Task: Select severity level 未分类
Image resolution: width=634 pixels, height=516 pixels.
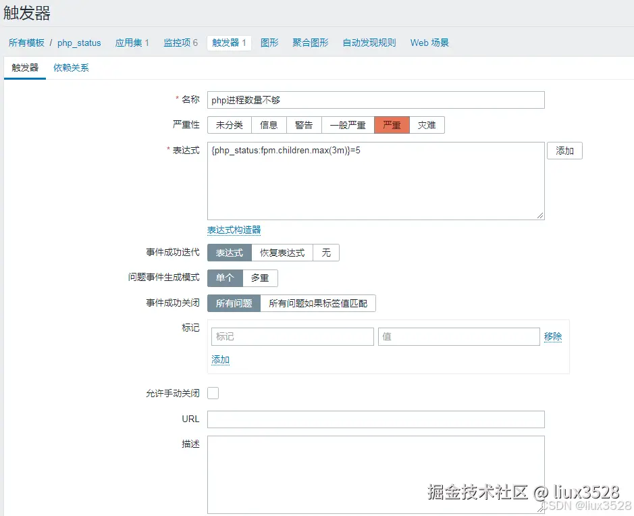Action: (229, 124)
